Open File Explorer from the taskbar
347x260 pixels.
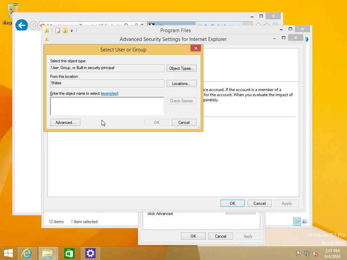(48, 253)
